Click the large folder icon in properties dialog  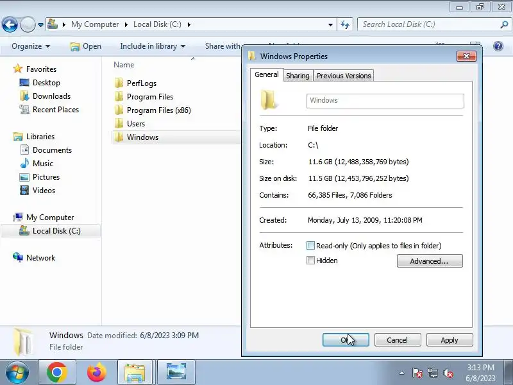click(269, 100)
